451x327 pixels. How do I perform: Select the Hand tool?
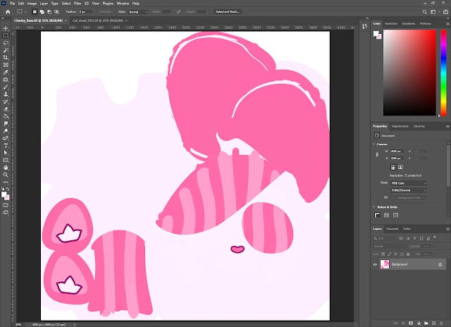6,168
